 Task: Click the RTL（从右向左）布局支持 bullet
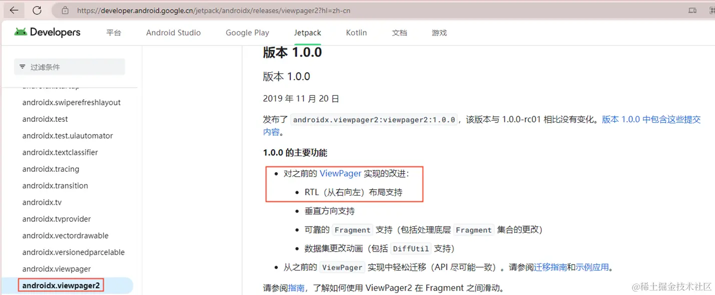pyautogui.click(x=353, y=192)
